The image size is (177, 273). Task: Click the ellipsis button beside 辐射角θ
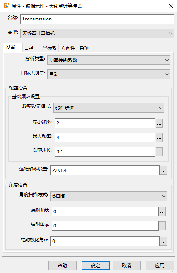(162, 212)
